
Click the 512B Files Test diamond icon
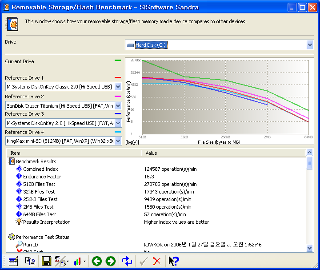pos(19,184)
